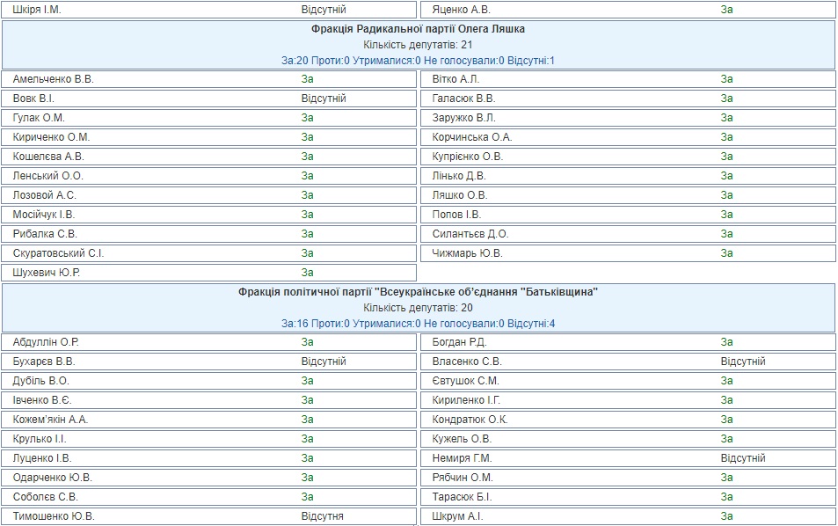
Task: Select deputy name Амельченко В.В.
Action: [x=54, y=79]
